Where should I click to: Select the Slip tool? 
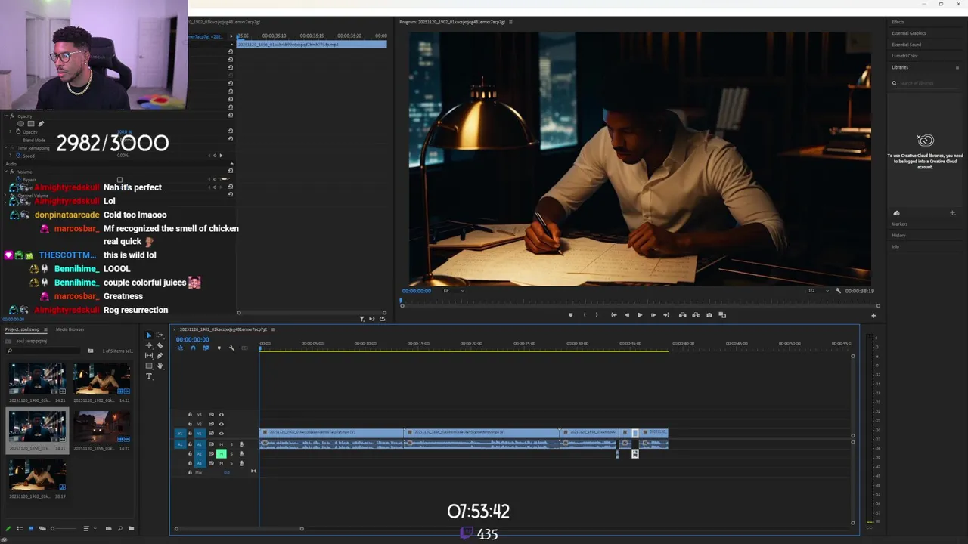(149, 356)
